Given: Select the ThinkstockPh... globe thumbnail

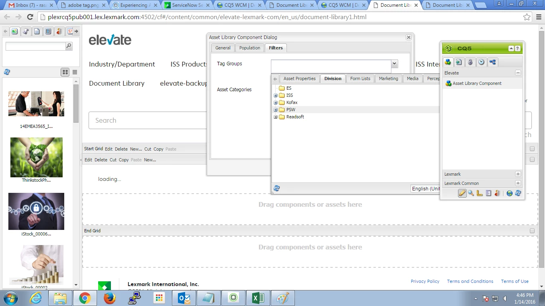Looking at the screenshot, I should [36, 157].
